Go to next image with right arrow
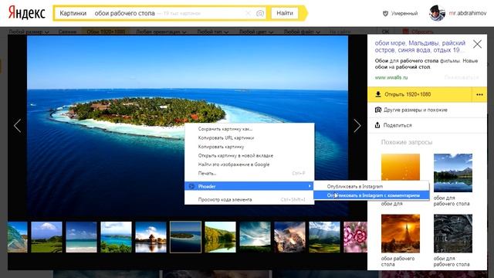Viewport: 494px width, 278px height. [x=357, y=126]
